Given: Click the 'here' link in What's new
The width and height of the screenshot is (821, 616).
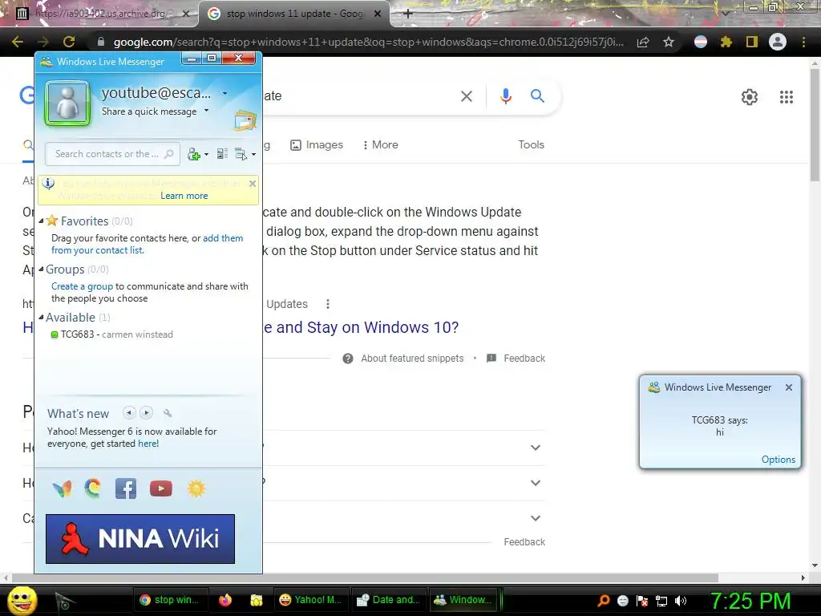Looking at the screenshot, I should tap(148, 444).
